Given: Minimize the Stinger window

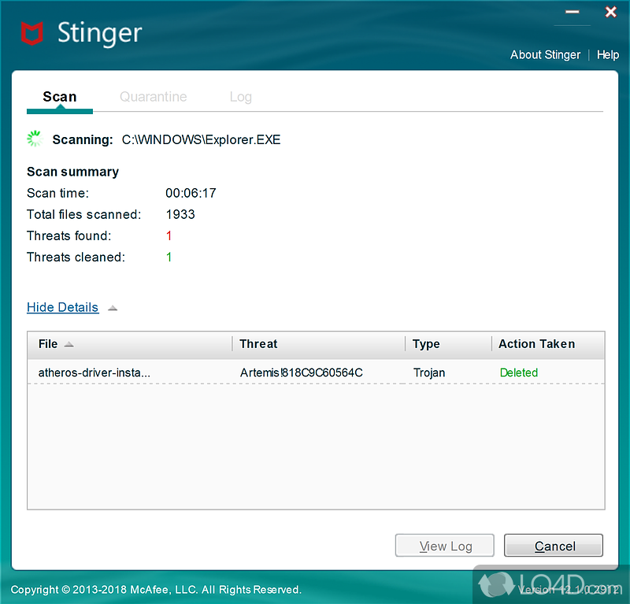Looking at the screenshot, I should coord(573,12).
